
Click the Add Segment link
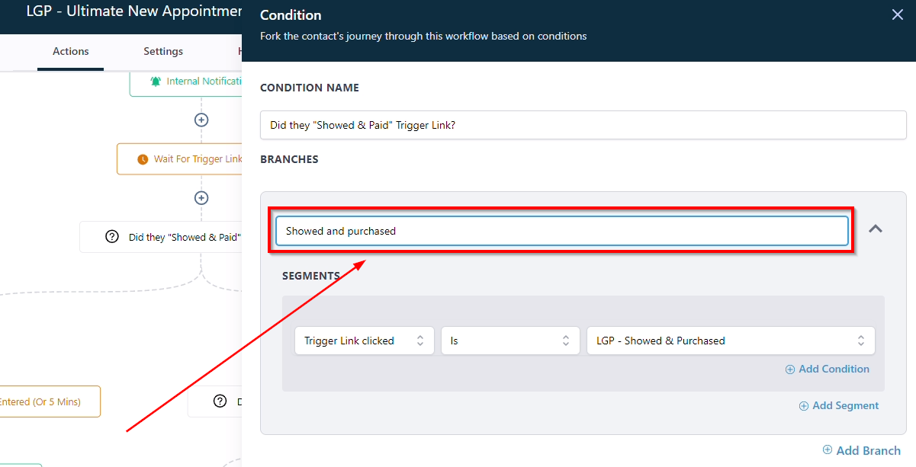tap(839, 405)
